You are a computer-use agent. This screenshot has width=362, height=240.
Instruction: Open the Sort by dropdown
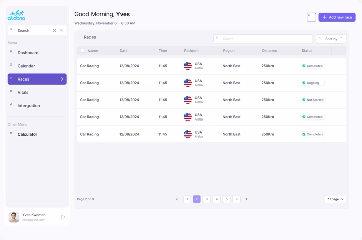click(x=331, y=39)
